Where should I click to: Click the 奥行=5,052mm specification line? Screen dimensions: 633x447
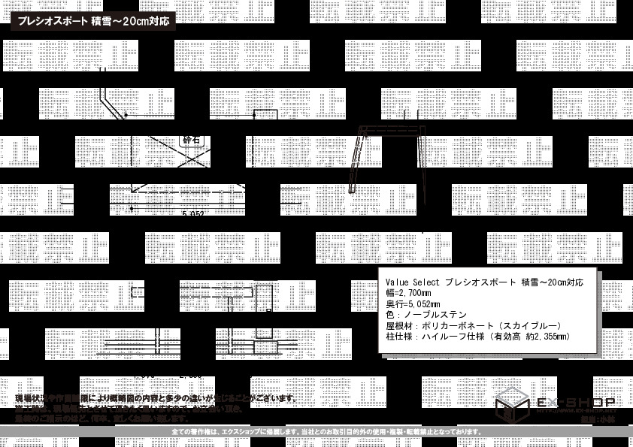point(413,304)
